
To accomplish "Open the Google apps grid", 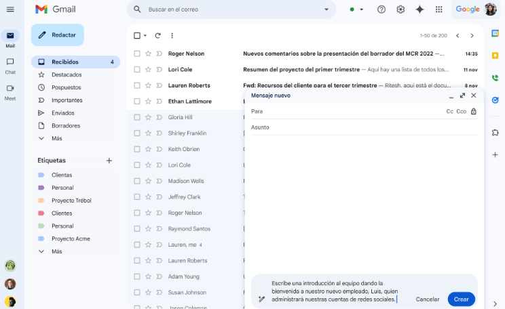I will [x=438, y=9].
